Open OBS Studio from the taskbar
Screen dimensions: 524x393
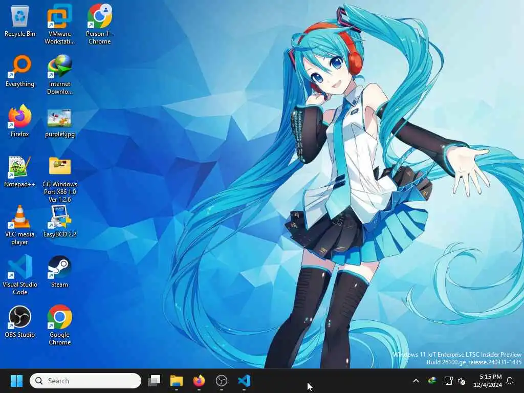[x=221, y=381]
